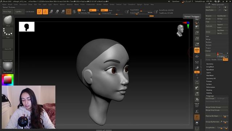Expand the Layers palette section
Image resolution: width=232 pixels, height=131 pixels.
(208, 73)
